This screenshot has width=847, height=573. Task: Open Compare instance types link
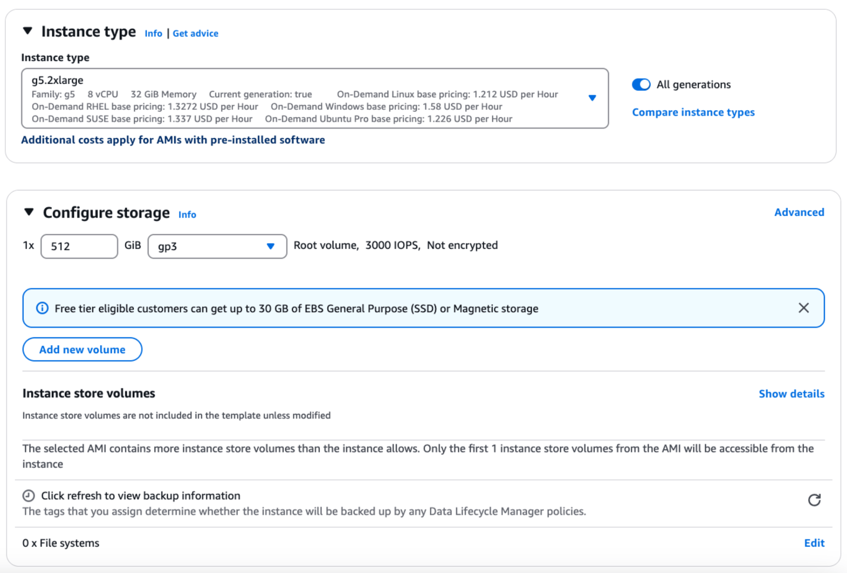tap(693, 112)
